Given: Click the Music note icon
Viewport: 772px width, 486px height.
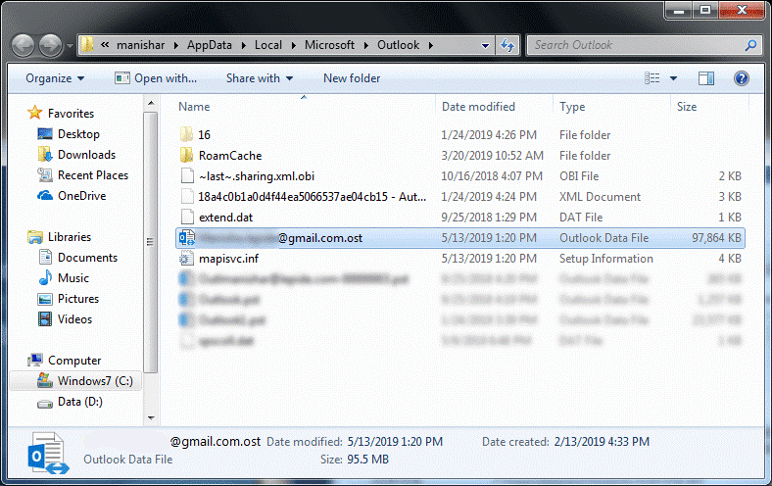Looking at the screenshot, I should pyautogui.click(x=45, y=277).
